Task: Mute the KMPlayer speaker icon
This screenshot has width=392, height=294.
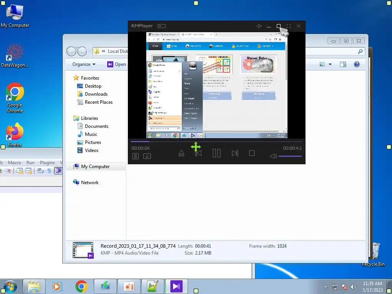Action: pyautogui.click(x=273, y=156)
